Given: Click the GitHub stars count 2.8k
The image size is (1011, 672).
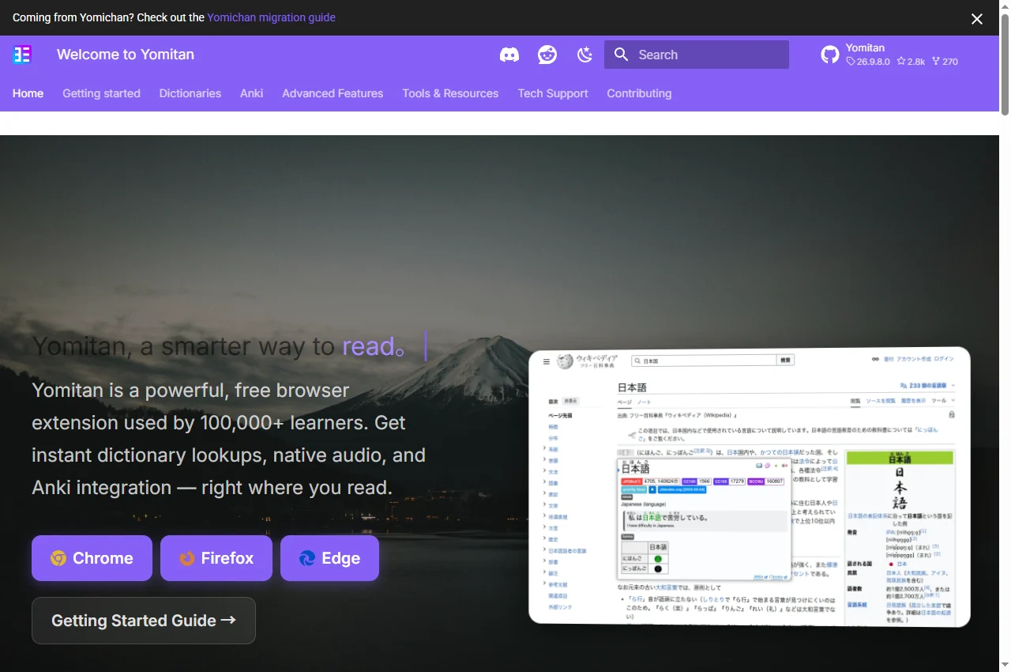Looking at the screenshot, I should 911,62.
